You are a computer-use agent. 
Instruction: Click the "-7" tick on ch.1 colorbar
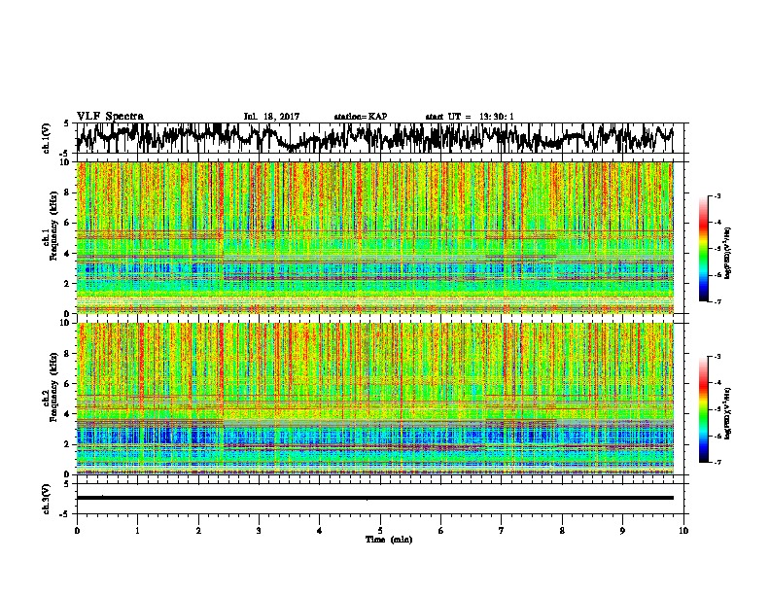717,301
